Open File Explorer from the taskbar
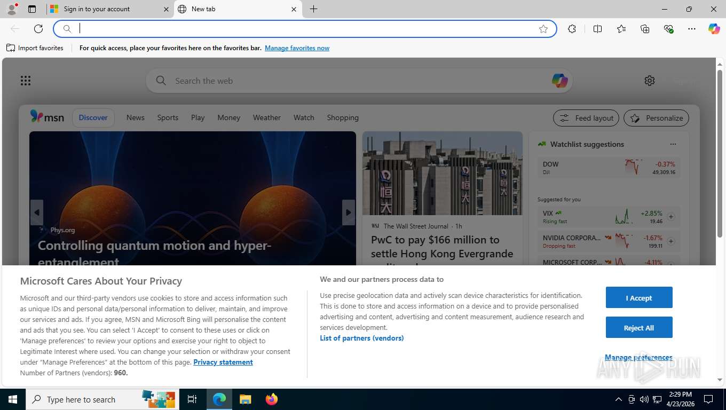The image size is (726, 410). point(245,399)
